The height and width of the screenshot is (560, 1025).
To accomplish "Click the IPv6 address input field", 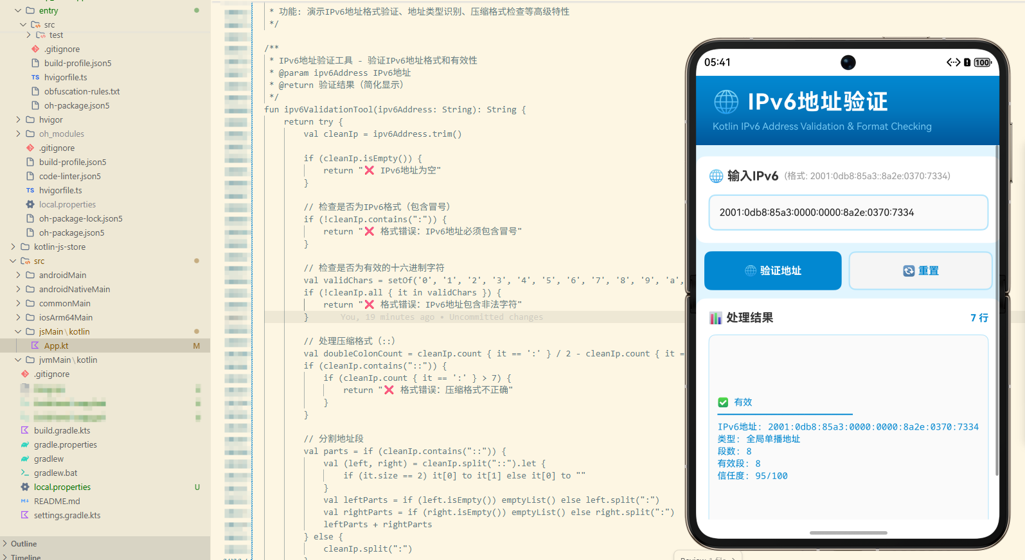I will pyautogui.click(x=848, y=213).
